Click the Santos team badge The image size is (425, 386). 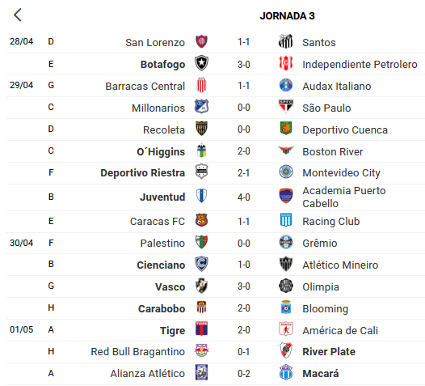pos(286,41)
